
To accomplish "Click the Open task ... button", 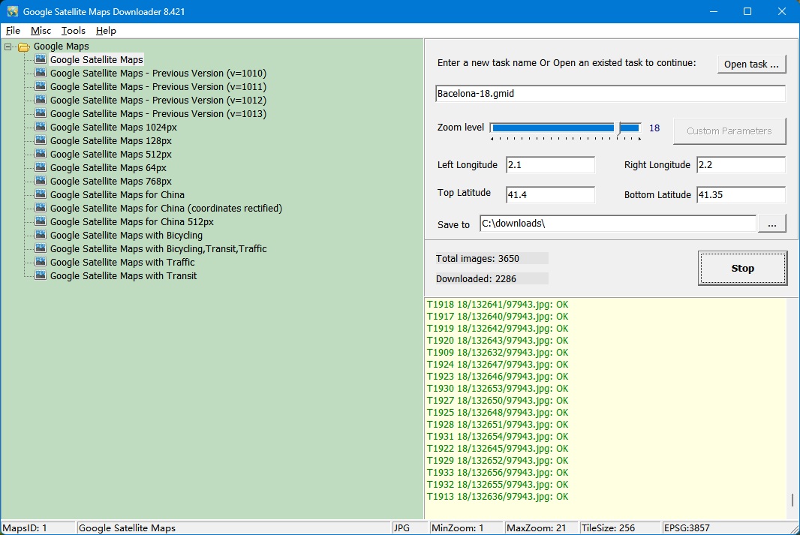I will tap(751, 65).
